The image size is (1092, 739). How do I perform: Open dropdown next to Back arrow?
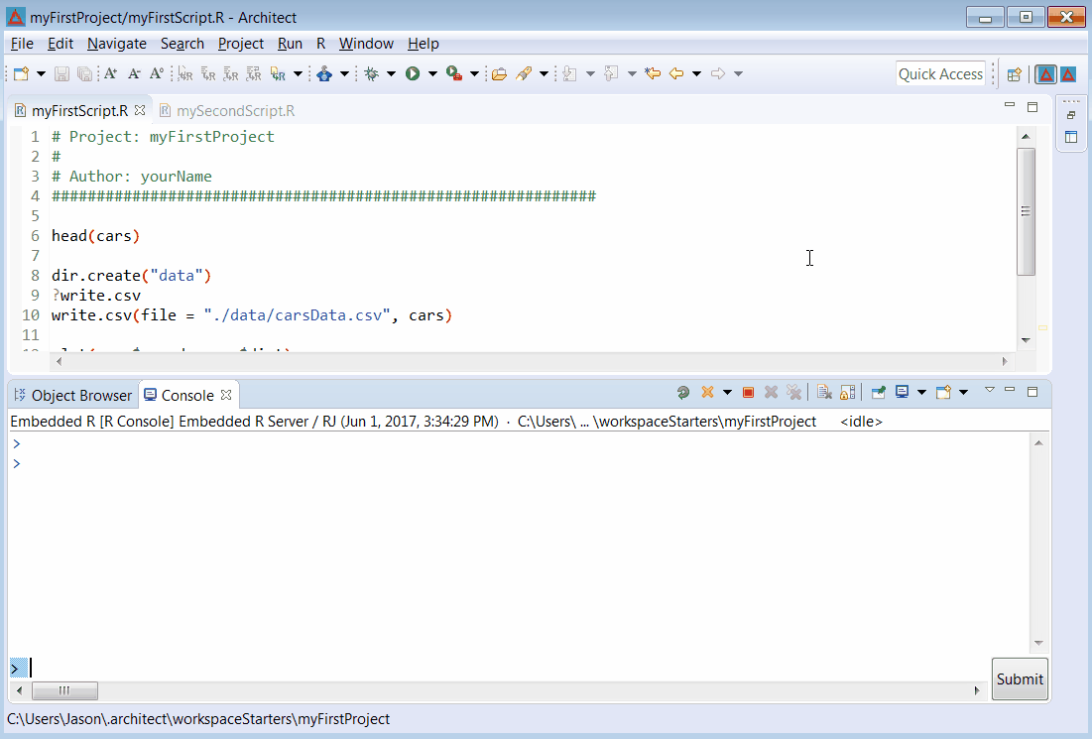[696, 73]
